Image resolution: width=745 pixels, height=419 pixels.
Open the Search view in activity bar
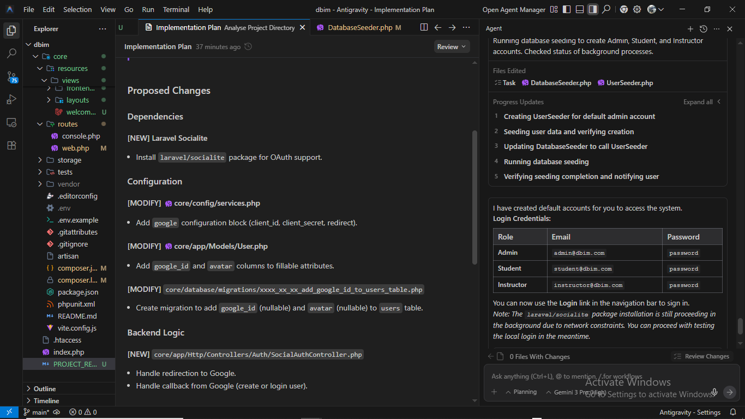click(x=11, y=53)
